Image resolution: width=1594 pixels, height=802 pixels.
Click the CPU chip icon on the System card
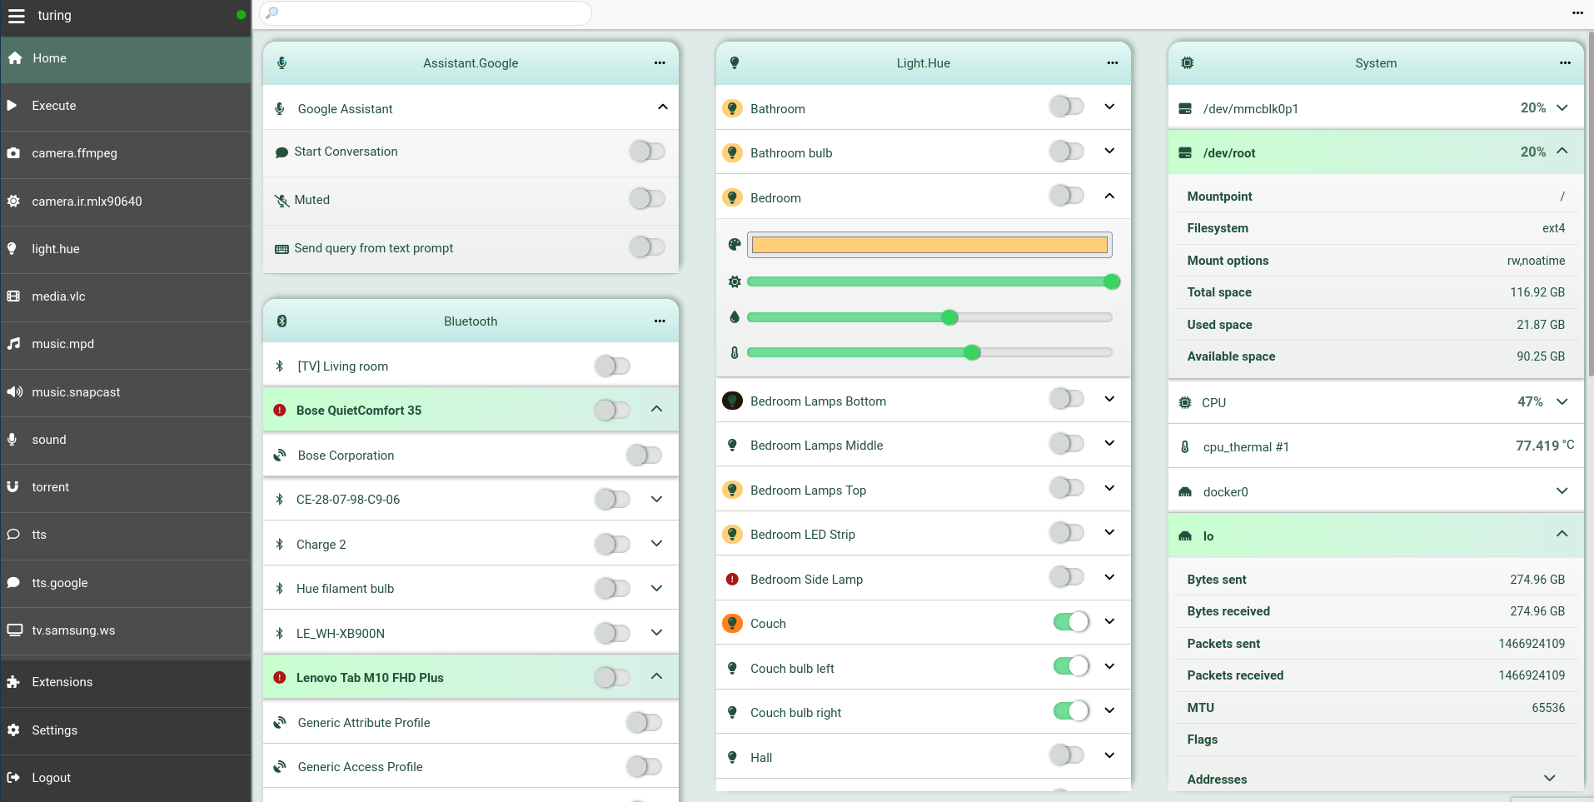(1188, 62)
